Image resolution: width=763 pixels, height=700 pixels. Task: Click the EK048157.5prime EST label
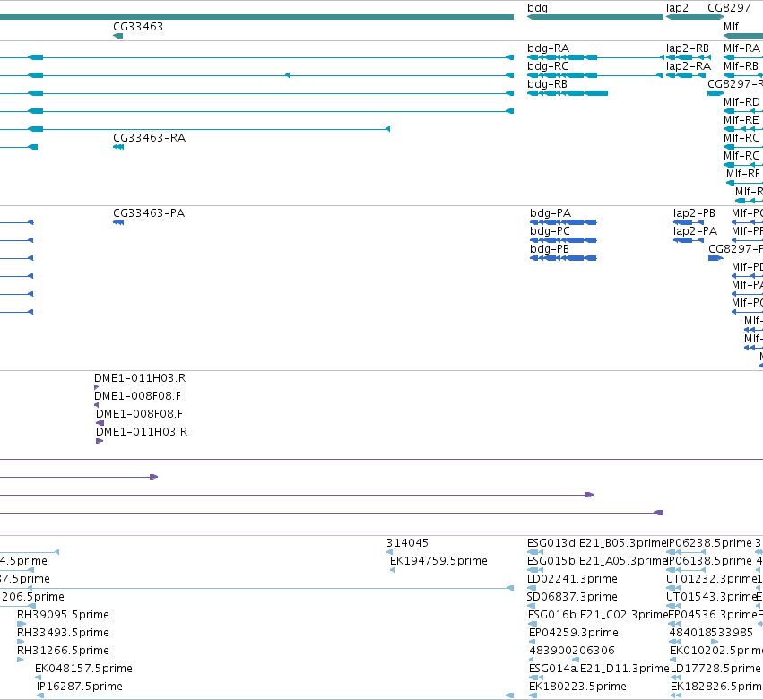(x=83, y=669)
